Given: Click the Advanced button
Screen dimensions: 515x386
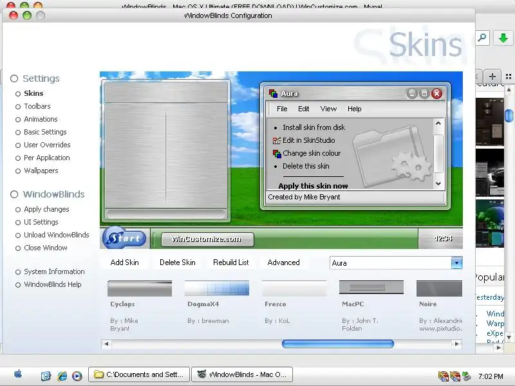Looking at the screenshot, I should click(283, 262).
